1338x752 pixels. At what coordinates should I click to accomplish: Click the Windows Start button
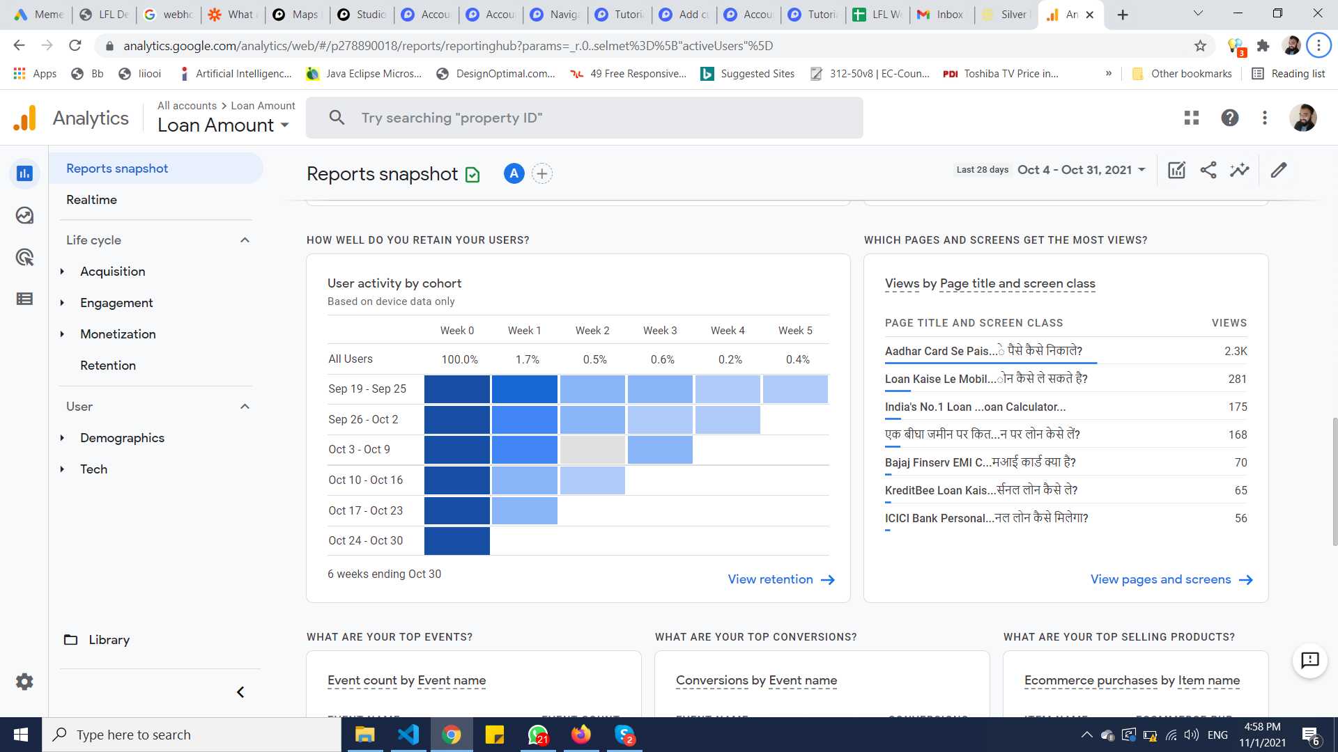coord(21,735)
